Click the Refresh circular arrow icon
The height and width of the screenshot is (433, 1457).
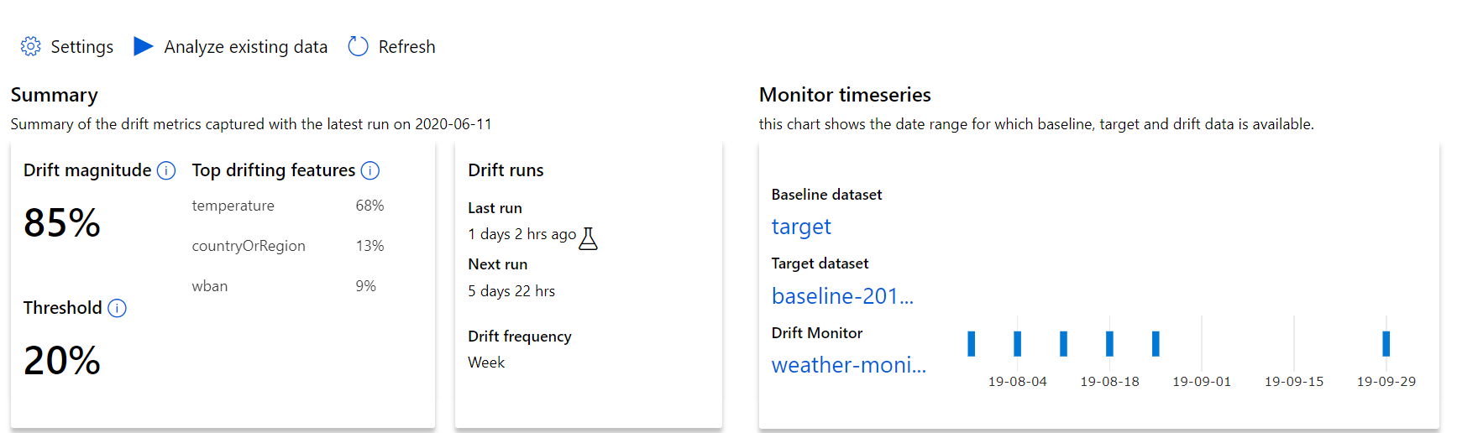[359, 46]
